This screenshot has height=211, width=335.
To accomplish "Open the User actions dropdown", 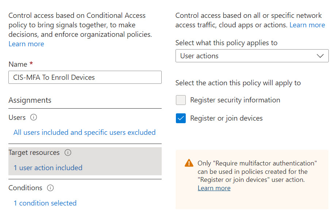I will click(252, 56).
